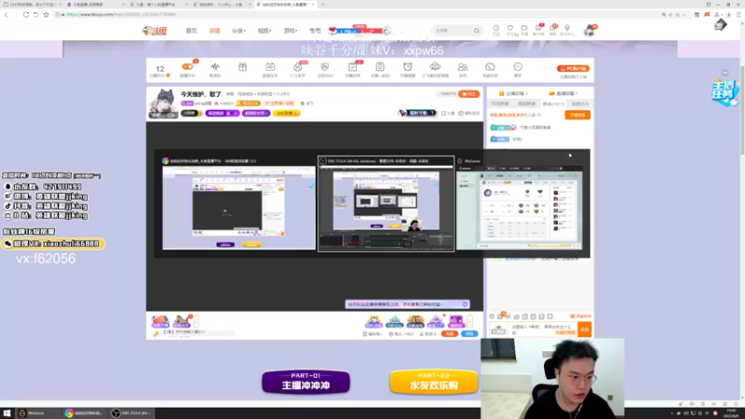This screenshot has height=419, width=745.
Task: Open the alarm clock reminder icon
Action: (x=407, y=67)
